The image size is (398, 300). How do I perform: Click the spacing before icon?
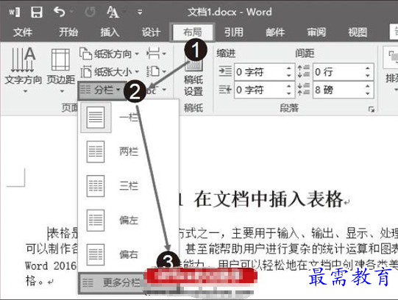point(304,71)
